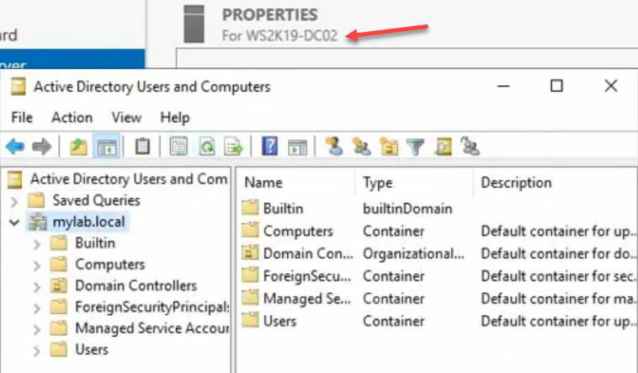Close the Active Directory Users and Computers window
Viewport: 638px width, 373px height.
click(x=611, y=86)
